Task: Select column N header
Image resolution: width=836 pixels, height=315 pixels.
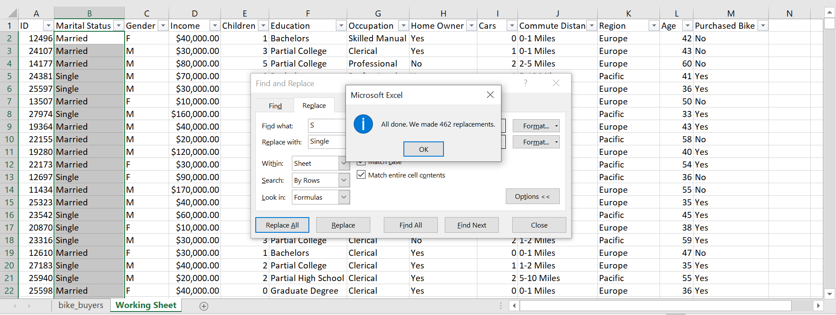Action: (x=789, y=13)
